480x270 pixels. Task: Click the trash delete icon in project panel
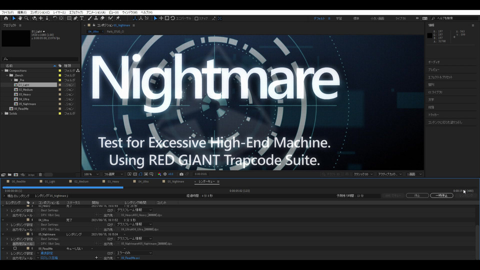tap(40, 175)
